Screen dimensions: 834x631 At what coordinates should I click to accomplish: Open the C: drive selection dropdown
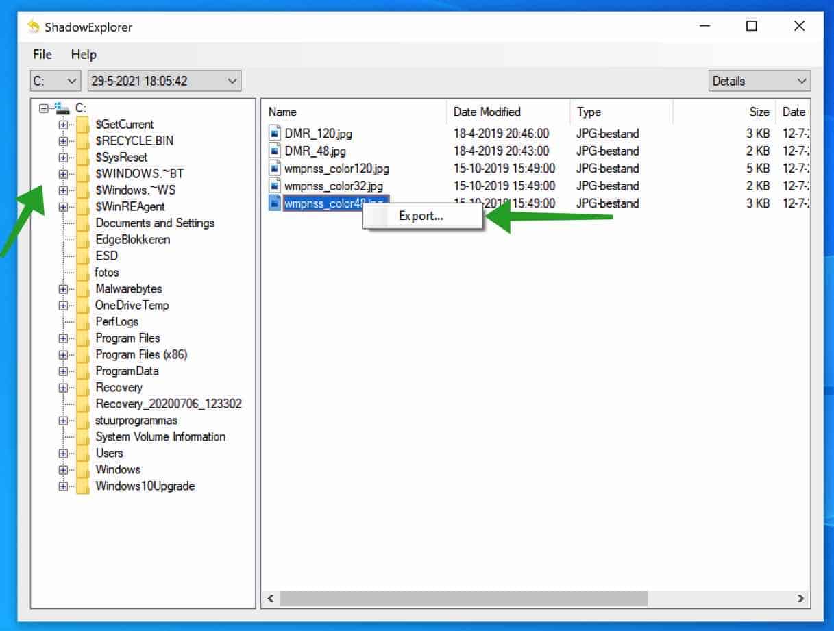pyautogui.click(x=56, y=81)
